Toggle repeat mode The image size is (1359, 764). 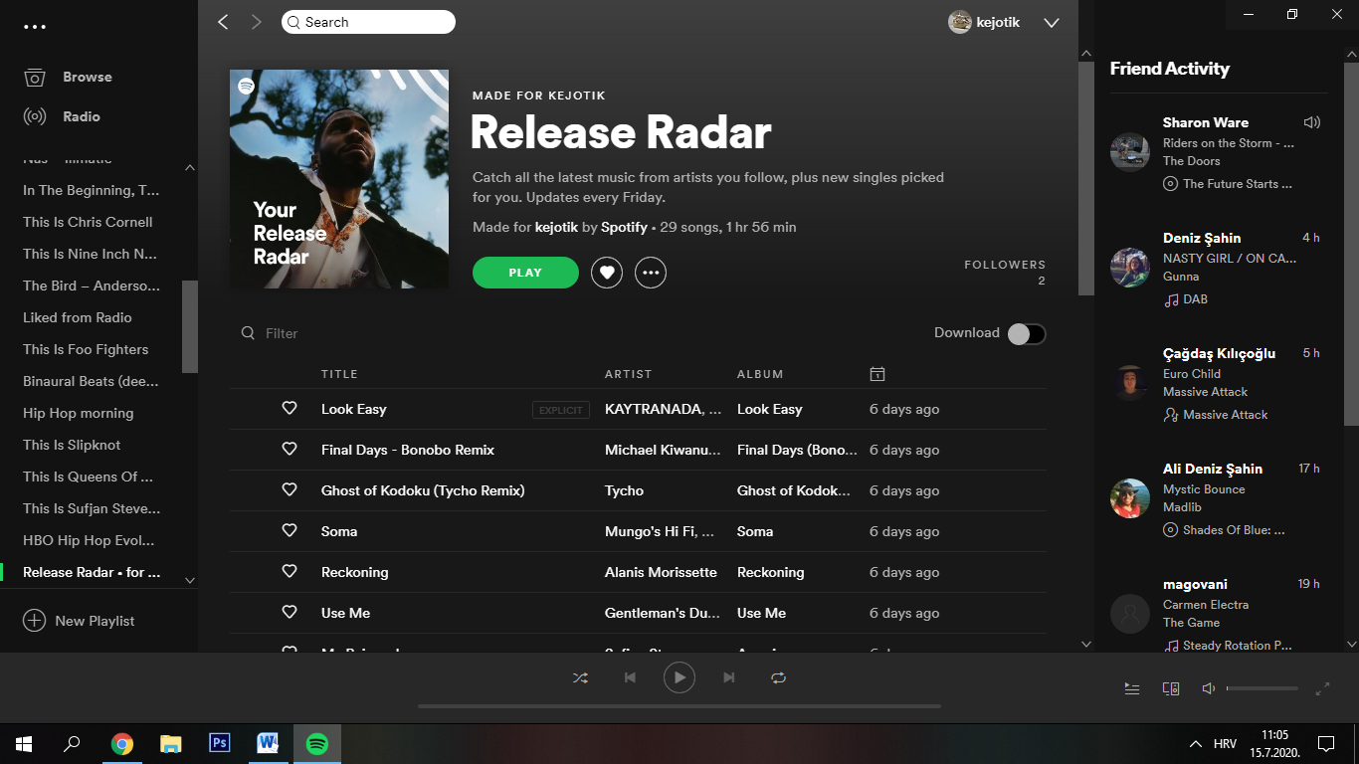(778, 677)
